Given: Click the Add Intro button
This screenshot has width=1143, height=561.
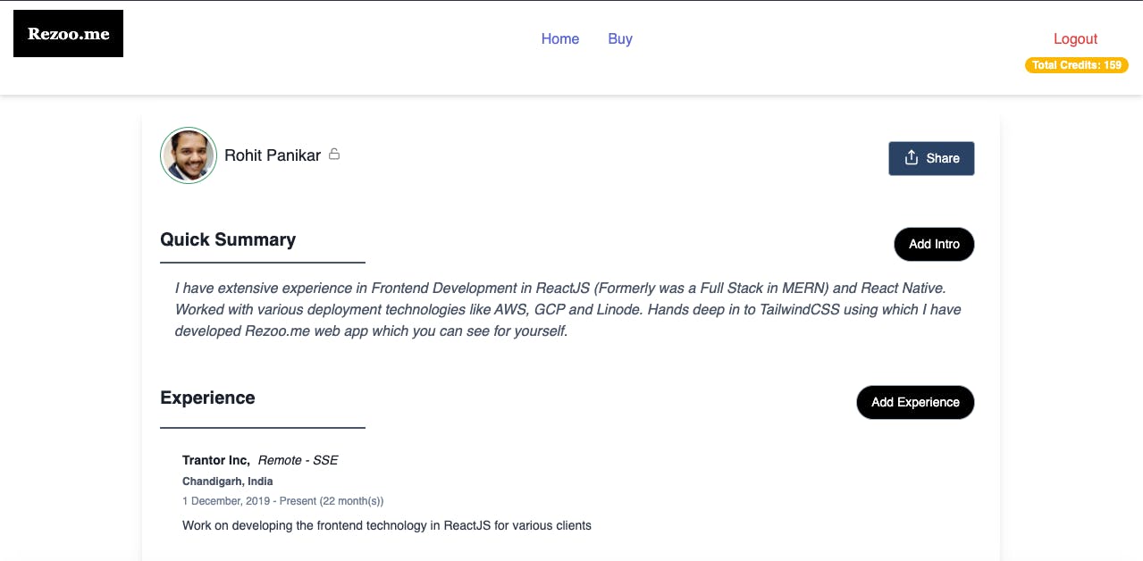Looking at the screenshot, I should pos(934,244).
